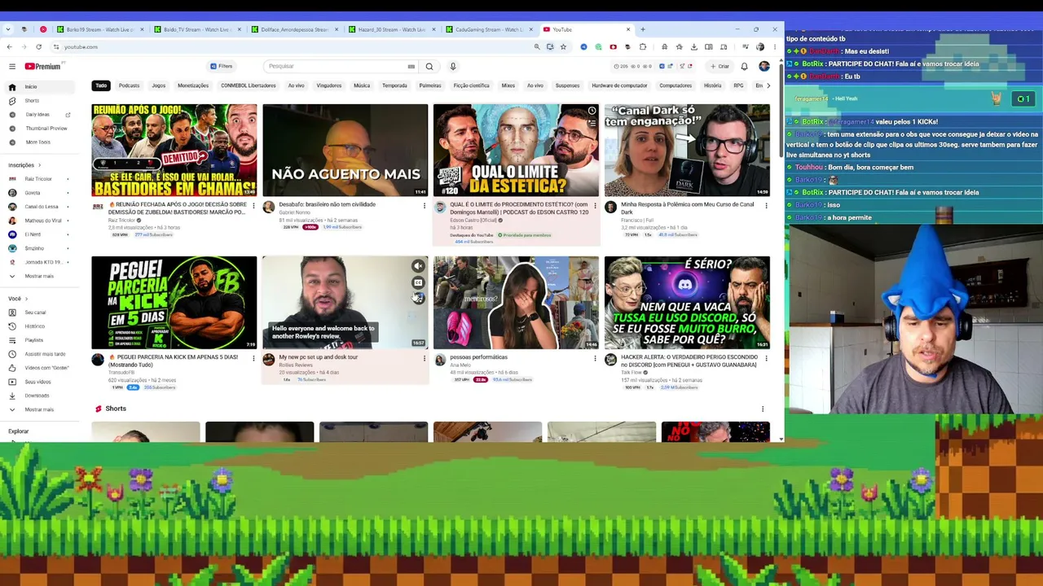This screenshot has width=1043, height=586.
Task: Zoom the page with the magnifier icon in address bar
Action: (x=537, y=46)
